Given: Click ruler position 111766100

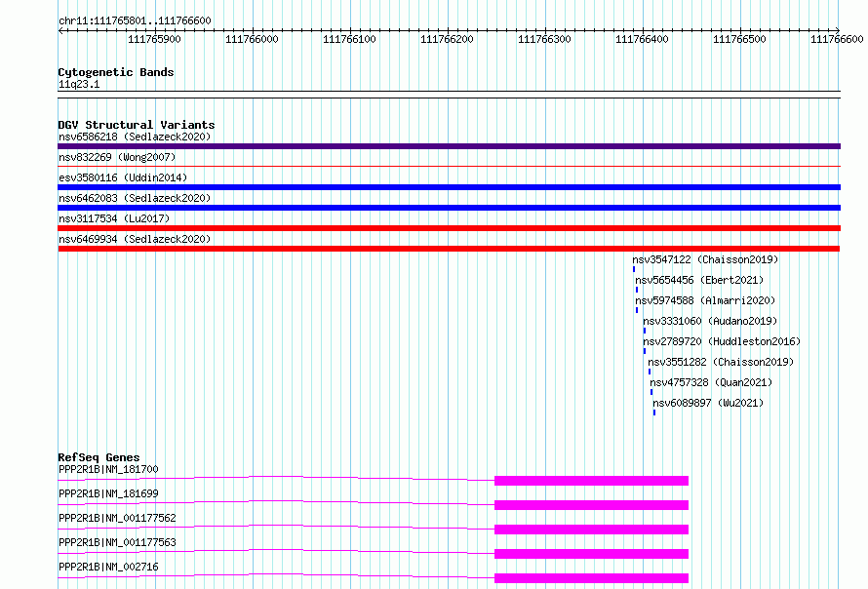Looking at the screenshot, I should [x=349, y=39].
